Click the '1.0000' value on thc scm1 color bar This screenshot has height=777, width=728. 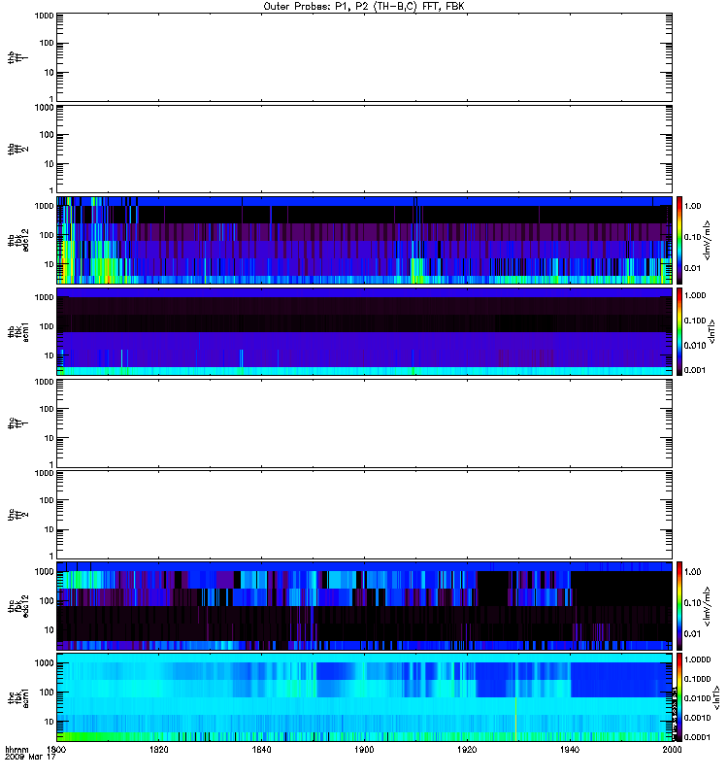click(697, 659)
